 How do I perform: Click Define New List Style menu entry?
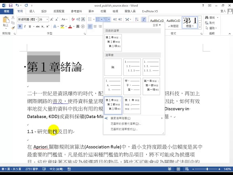134,129
